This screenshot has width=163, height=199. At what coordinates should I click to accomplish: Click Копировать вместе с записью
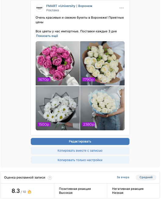coord(80,151)
